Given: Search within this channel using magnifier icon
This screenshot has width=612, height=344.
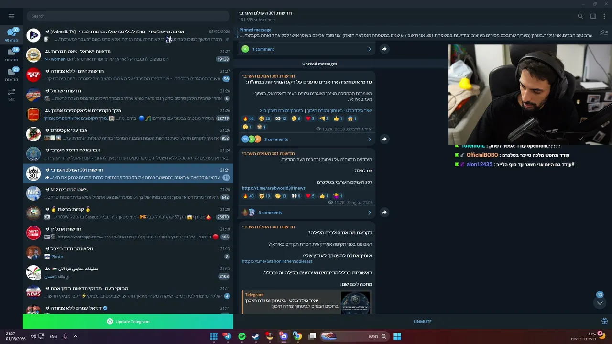Looking at the screenshot, I should (580, 16).
